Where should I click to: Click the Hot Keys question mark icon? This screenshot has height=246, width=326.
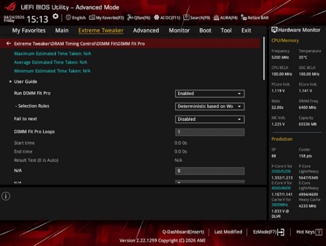tap(318, 232)
